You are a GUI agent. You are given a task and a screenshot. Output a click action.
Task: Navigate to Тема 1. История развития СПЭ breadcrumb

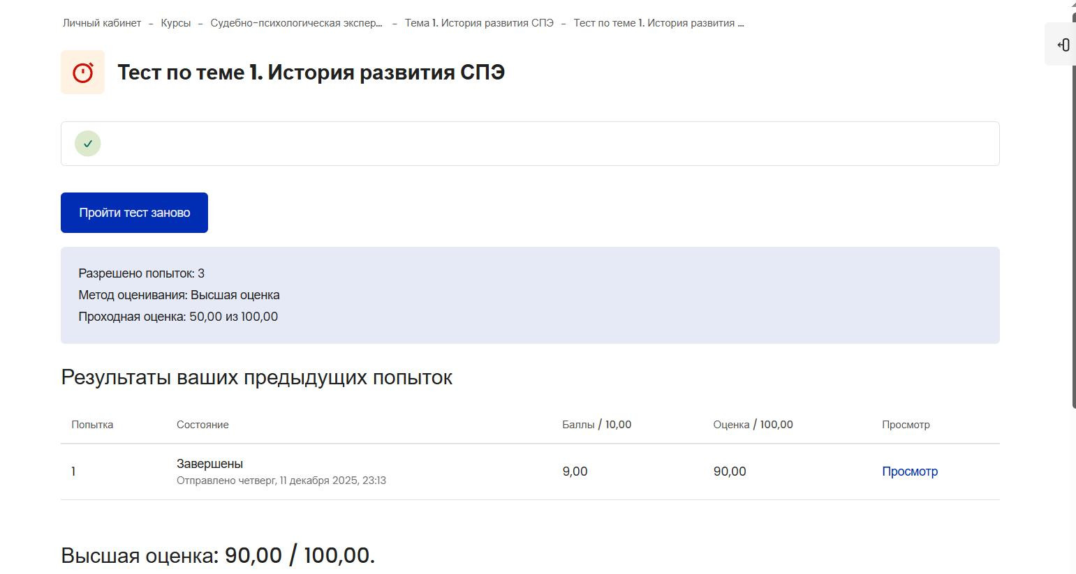click(479, 23)
